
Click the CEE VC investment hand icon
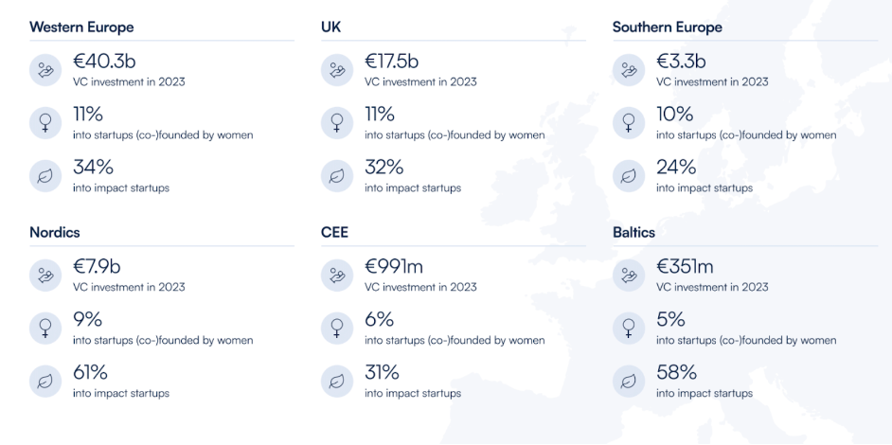point(337,276)
